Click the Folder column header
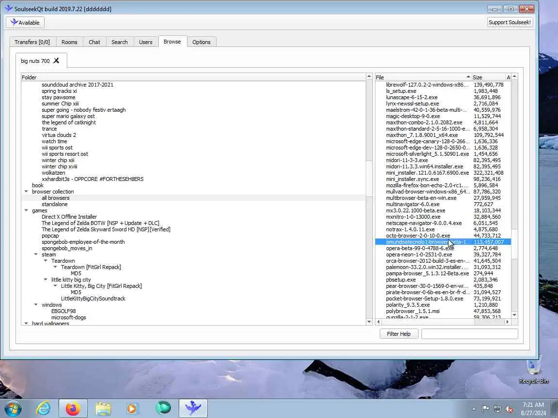558x418 pixels. click(x=193, y=77)
